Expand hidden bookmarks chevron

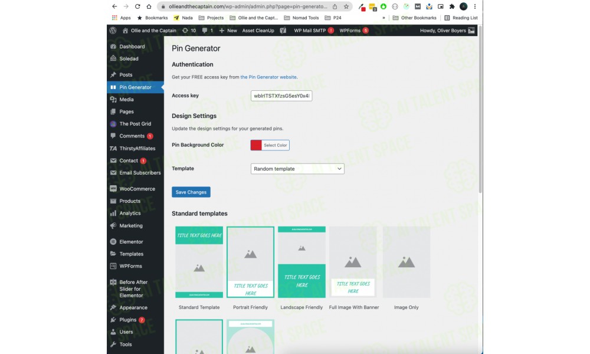point(383,18)
